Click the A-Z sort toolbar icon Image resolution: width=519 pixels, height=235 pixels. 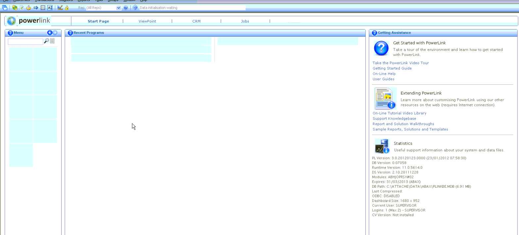[50, 8]
